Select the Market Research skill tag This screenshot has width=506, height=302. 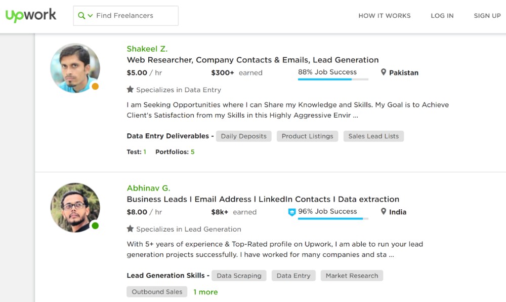pos(352,276)
